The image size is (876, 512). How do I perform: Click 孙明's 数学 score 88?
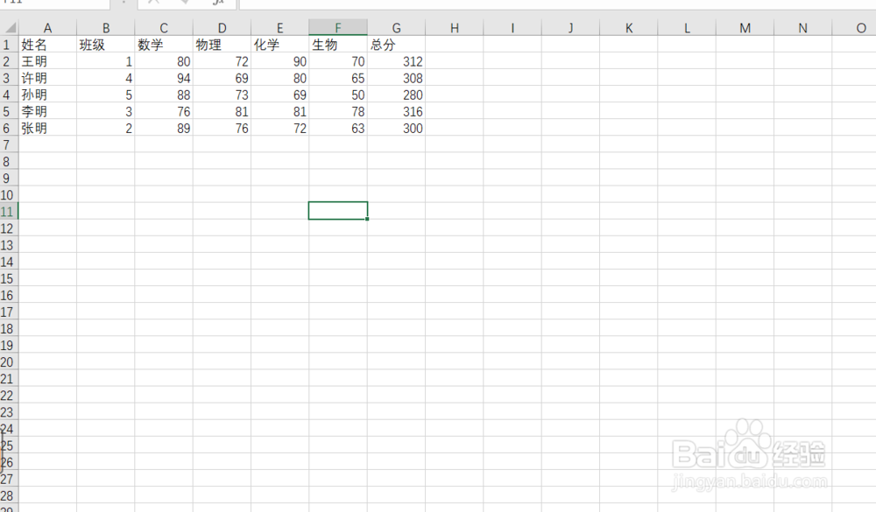[x=164, y=95]
